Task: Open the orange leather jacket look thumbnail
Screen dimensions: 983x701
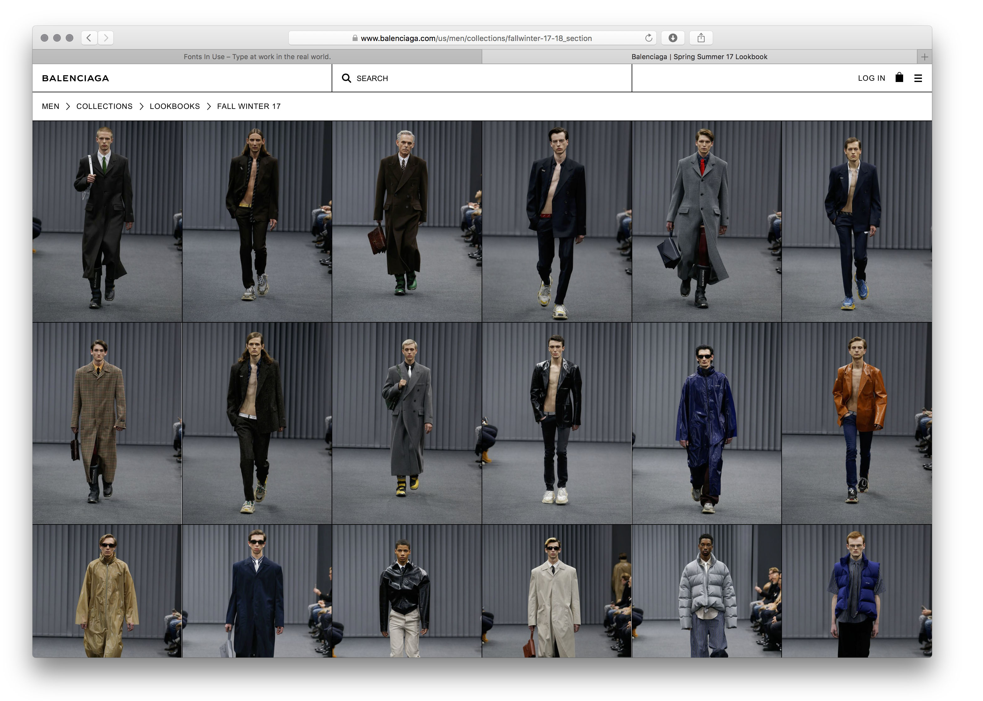Action: [x=856, y=423]
